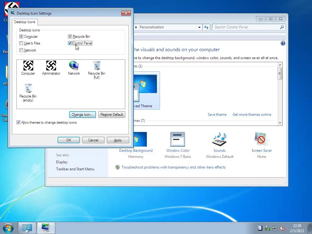This screenshot has height=234, width=312.
Task: Toggle the Control Panel checkbox
Action: click(70, 43)
